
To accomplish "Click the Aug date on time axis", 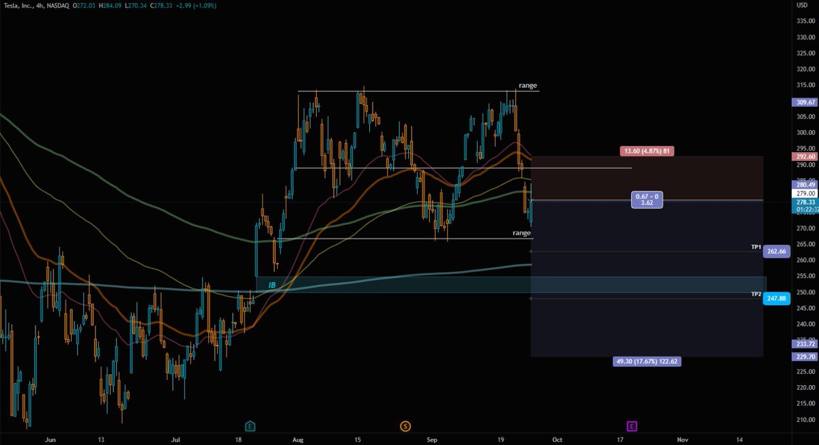I will pyautogui.click(x=299, y=439).
